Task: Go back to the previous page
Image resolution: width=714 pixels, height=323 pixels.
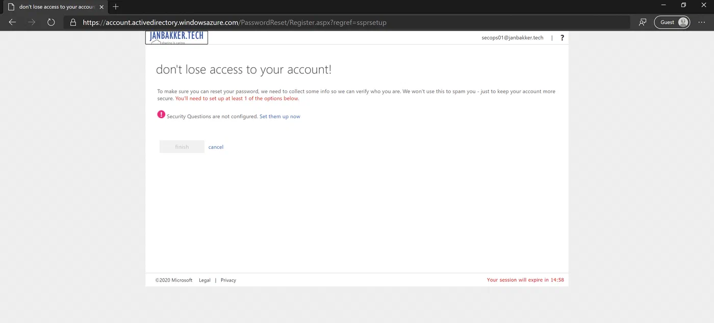Action: [13, 22]
